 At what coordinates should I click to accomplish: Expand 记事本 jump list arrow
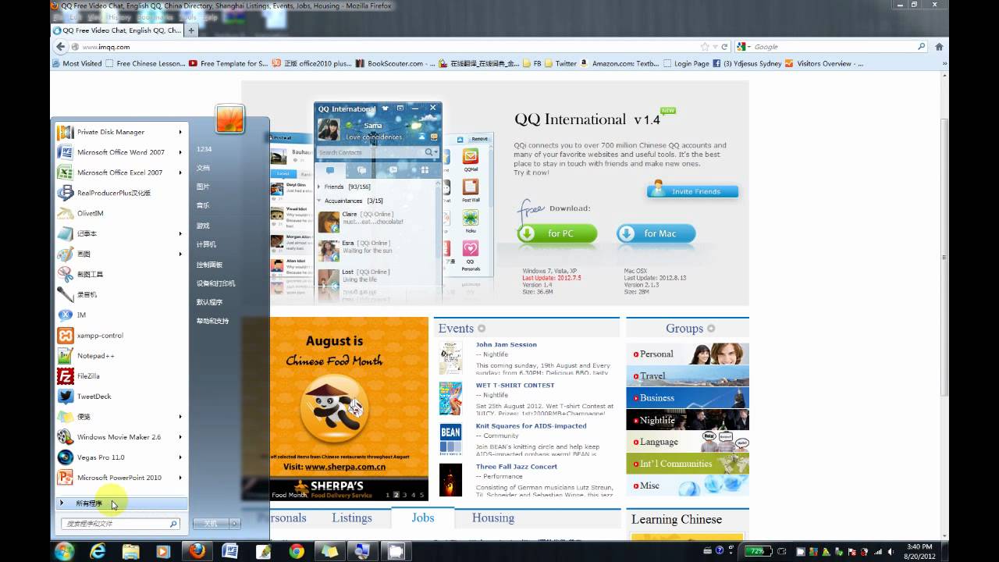[180, 233]
